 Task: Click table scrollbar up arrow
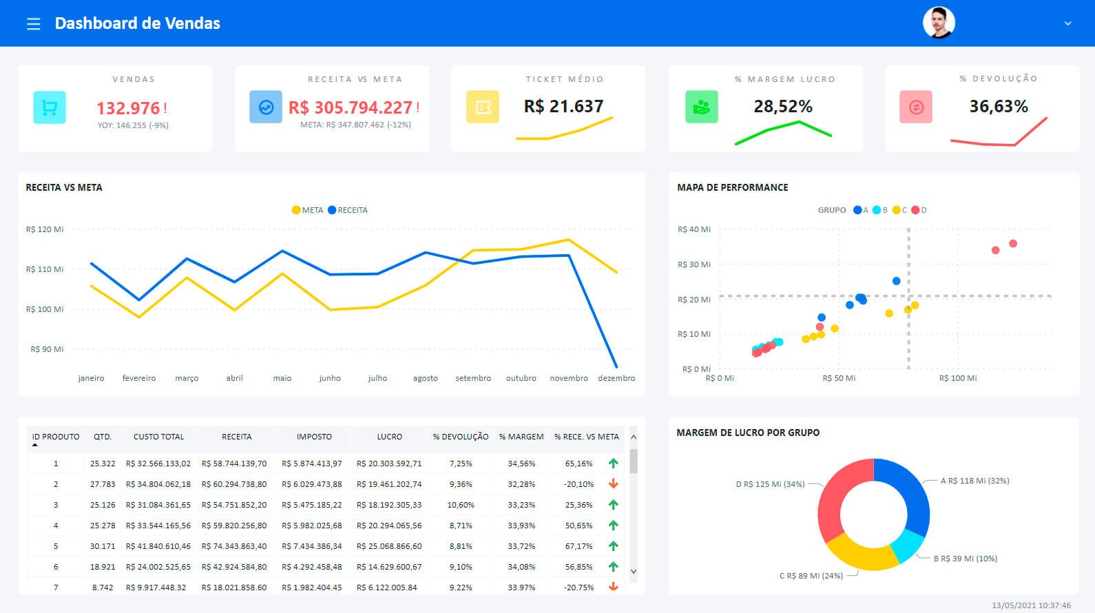click(x=634, y=437)
